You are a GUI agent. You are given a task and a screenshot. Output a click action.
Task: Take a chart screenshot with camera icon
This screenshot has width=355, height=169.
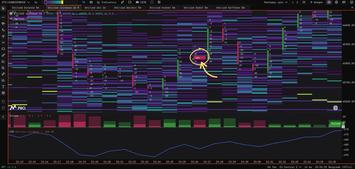point(329,2)
